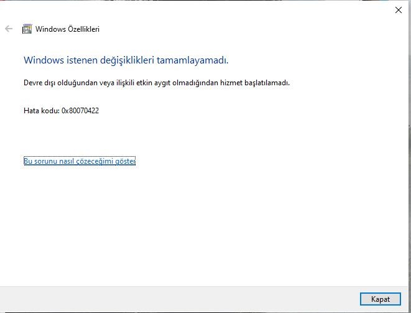This screenshot has height=313, width=411.
Task: Click the 'Windows Özellikleri' title text
Action: pyautogui.click(x=67, y=29)
